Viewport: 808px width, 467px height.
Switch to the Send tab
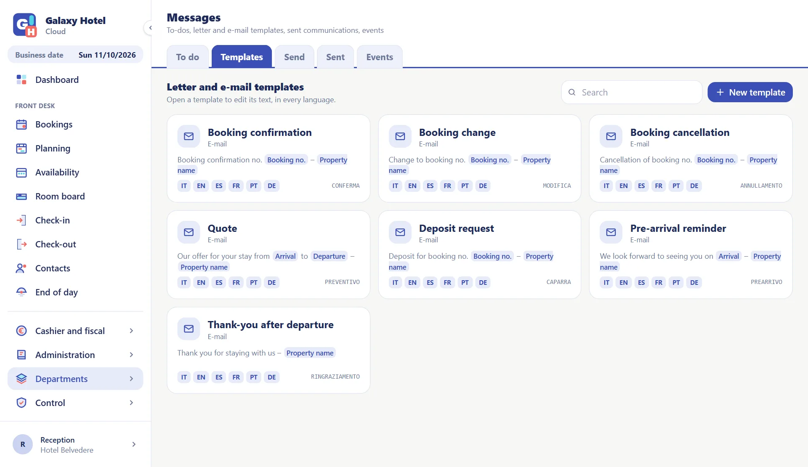pyautogui.click(x=294, y=57)
